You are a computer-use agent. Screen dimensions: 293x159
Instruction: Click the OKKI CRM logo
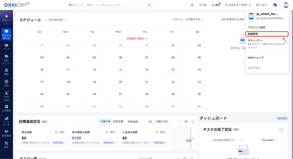[17, 5]
